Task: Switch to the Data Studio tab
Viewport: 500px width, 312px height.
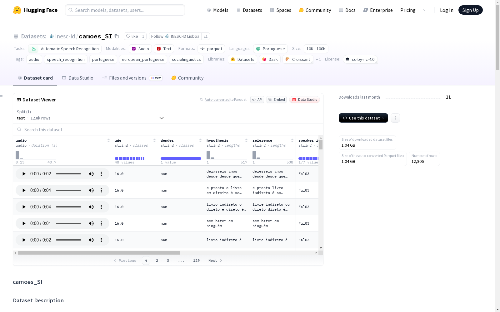Action: click(78, 78)
